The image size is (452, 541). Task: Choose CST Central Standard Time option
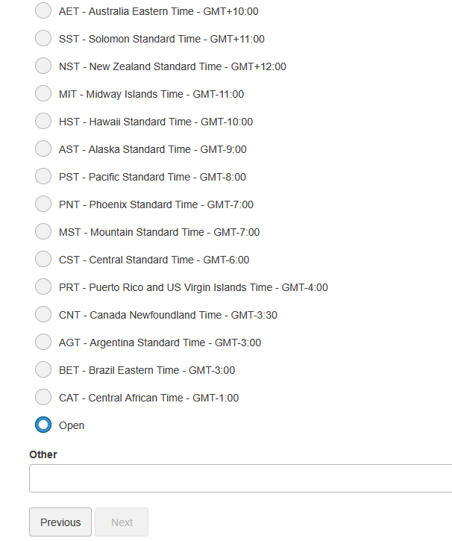coord(43,260)
